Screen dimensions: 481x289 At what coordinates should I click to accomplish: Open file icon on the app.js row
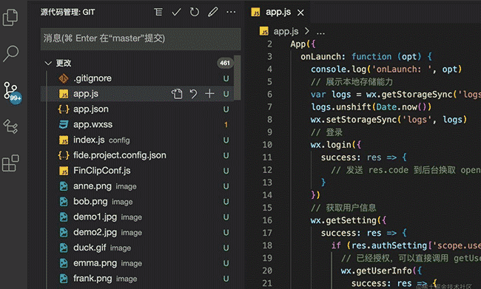pos(177,94)
